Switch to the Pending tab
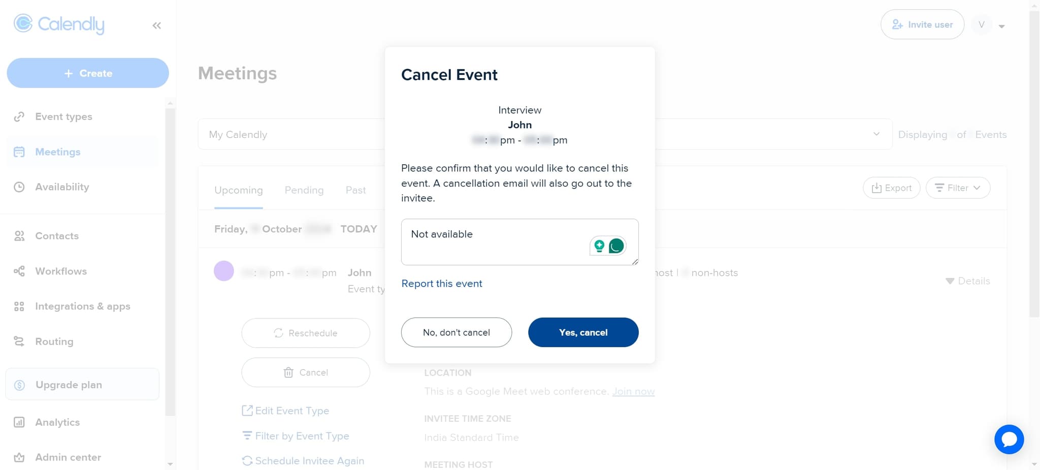 pos(304,190)
